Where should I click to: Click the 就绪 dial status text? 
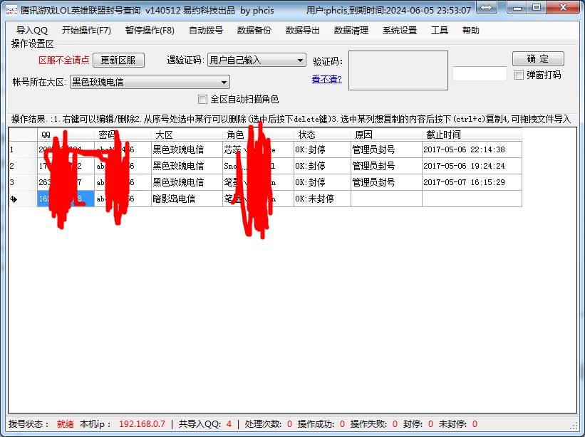click(65, 424)
